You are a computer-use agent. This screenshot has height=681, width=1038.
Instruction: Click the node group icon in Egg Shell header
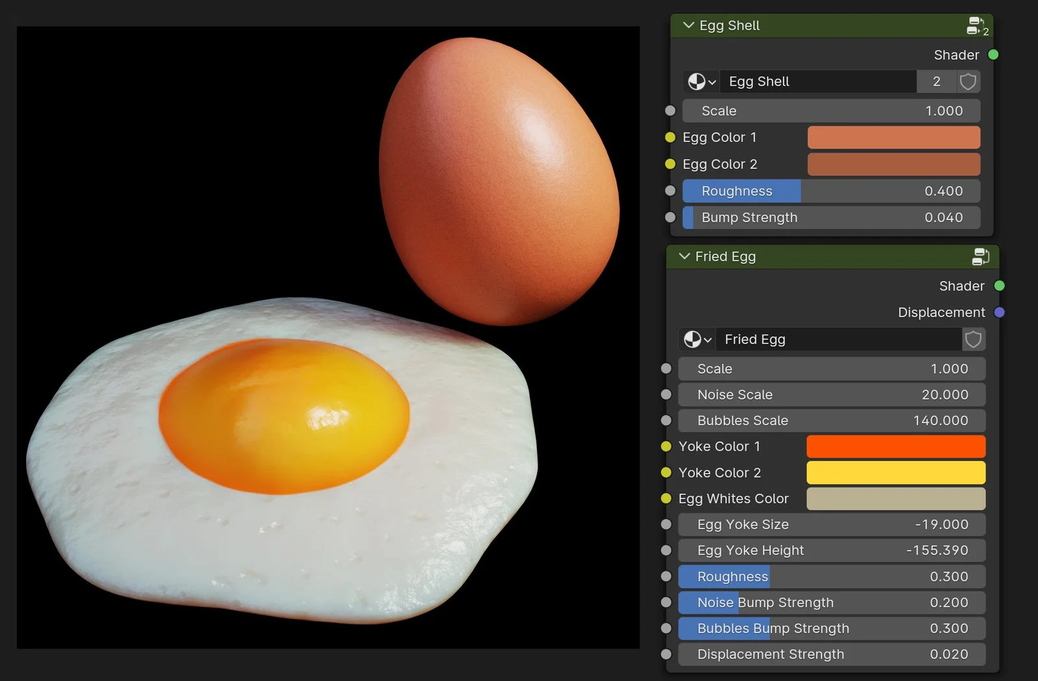tap(976, 25)
